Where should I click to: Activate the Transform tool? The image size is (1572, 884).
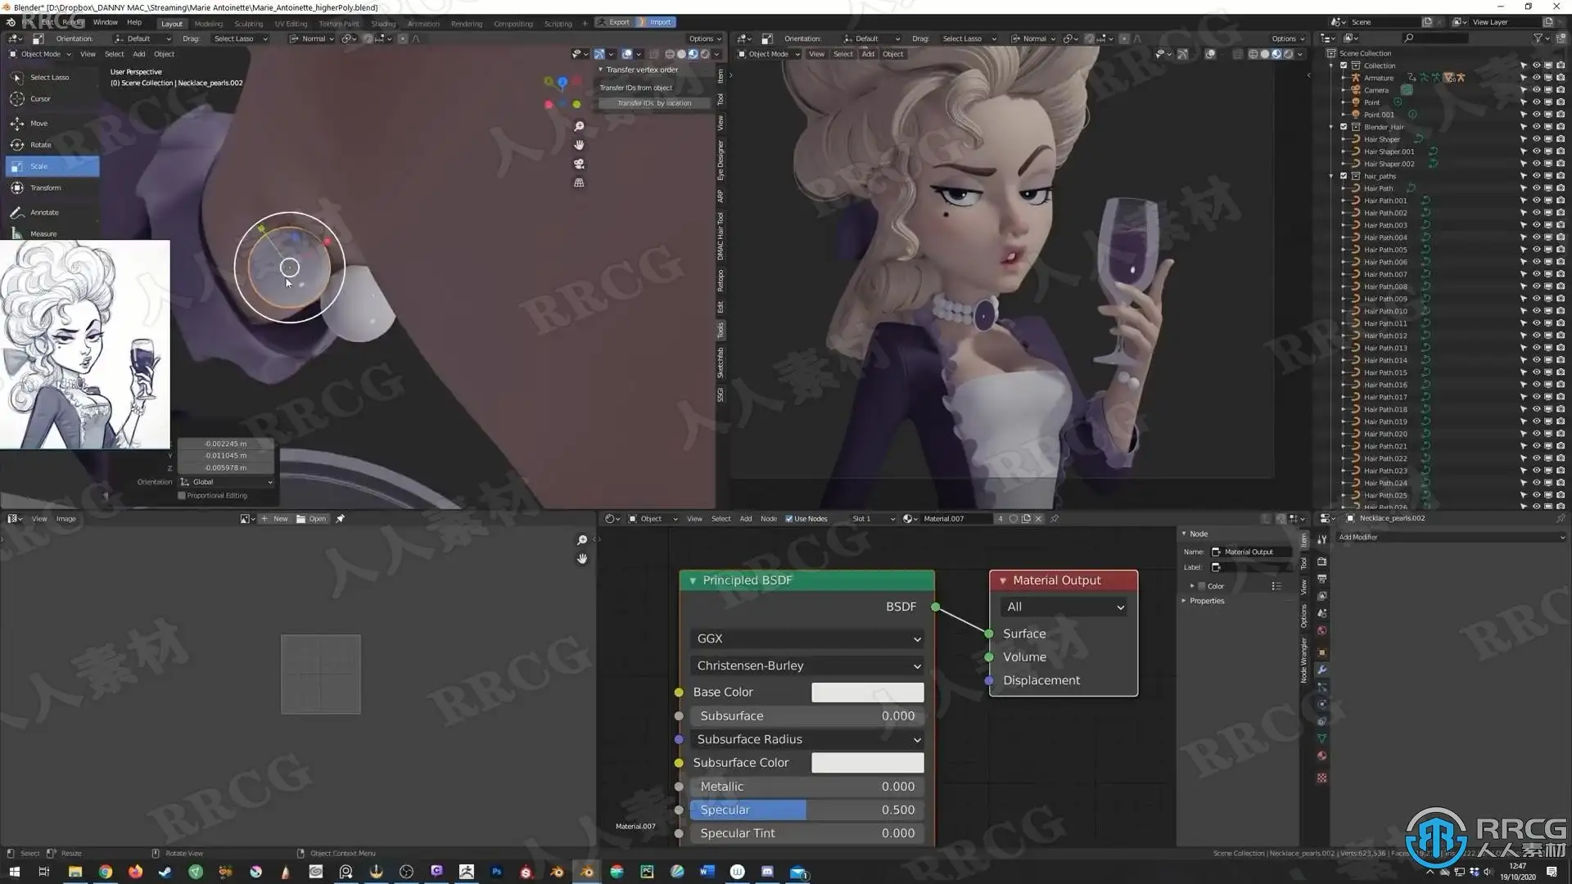pos(52,188)
